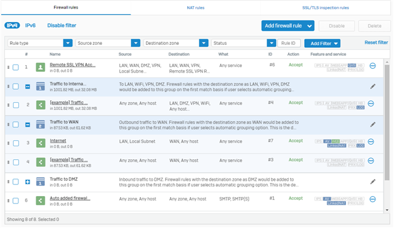
Task: Tick the Traffic to DMZ group checkbox
Action: coord(15,181)
